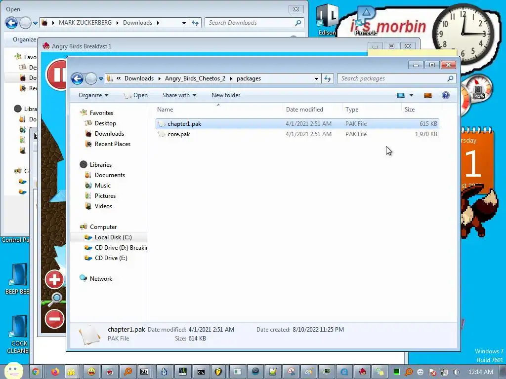Click Angry_Birds_Cheetos_2 breadcrumb segment
This screenshot has height=379, width=506.
[x=195, y=78]
